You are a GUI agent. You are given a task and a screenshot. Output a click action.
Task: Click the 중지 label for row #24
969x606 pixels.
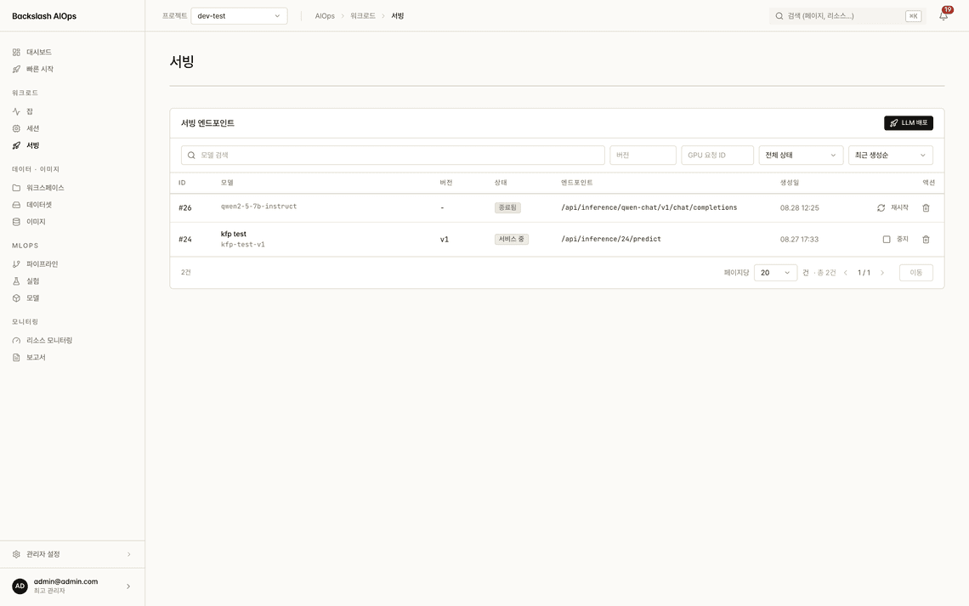[902, 239]
